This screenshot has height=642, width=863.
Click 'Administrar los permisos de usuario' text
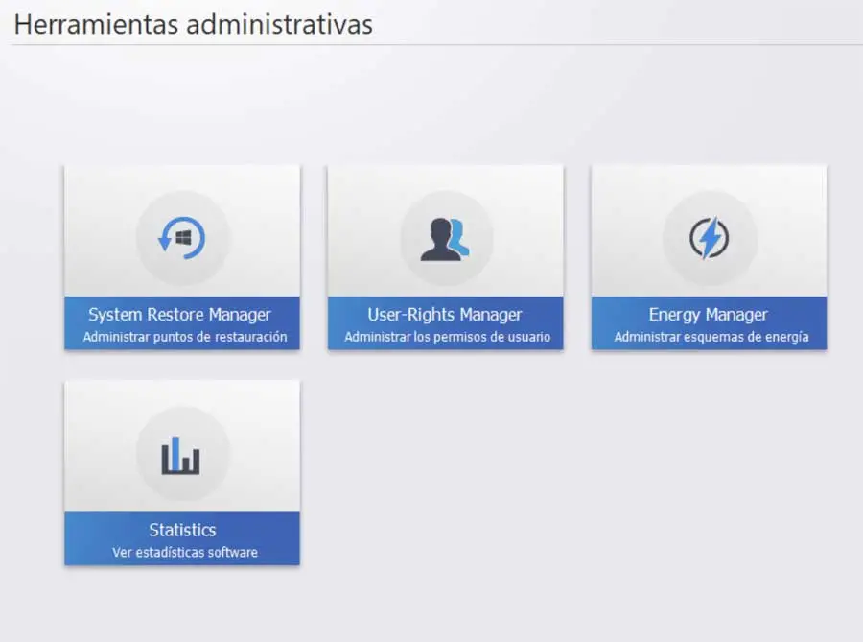[448, 337]
